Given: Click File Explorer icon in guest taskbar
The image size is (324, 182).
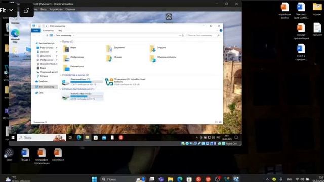Looking at the screenshot, I should pos(87,138).
